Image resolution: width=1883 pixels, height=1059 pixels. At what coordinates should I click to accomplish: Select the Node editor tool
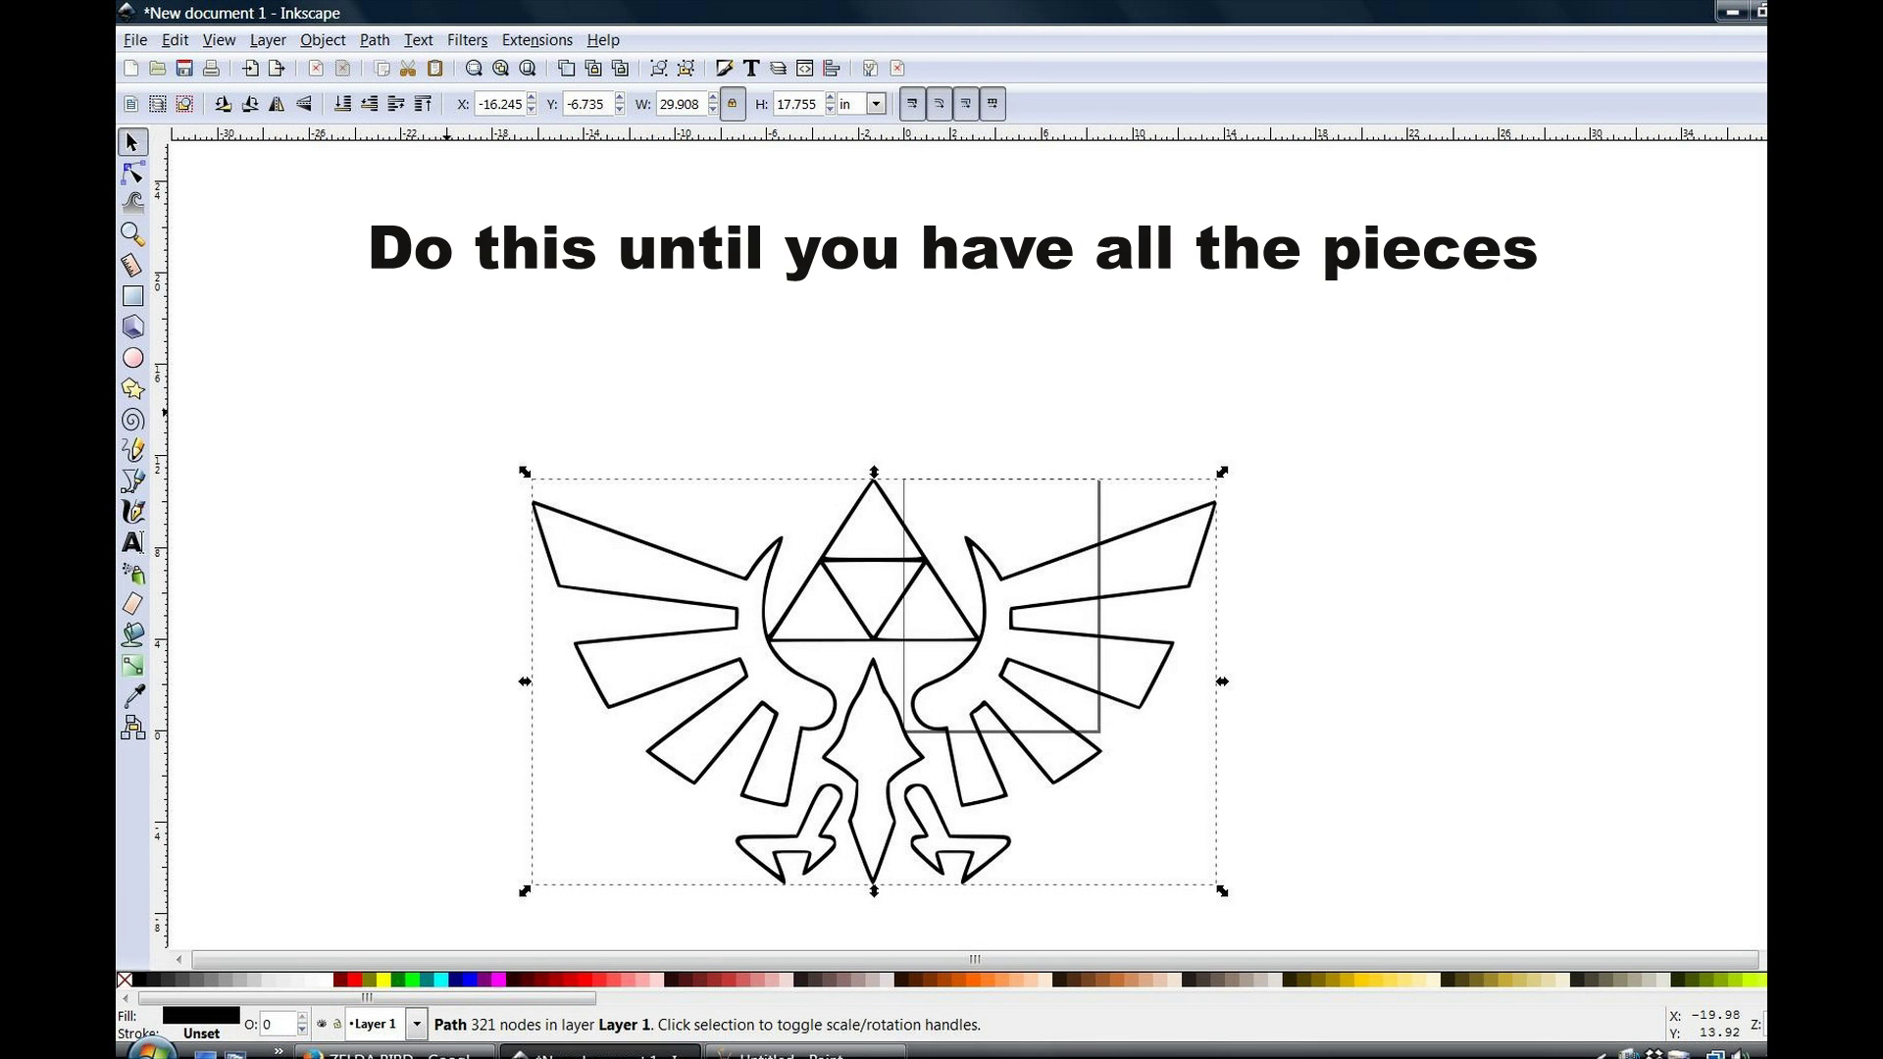pos(132,172)
